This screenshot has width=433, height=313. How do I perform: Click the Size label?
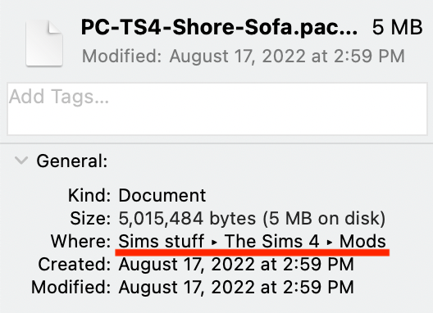tap(90, 218)
